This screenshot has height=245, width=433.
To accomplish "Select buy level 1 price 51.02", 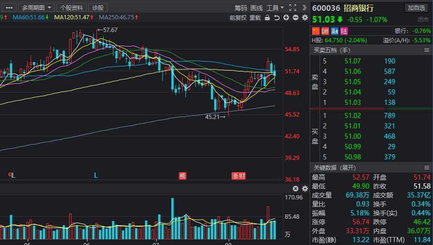I will tap(353, 116).
